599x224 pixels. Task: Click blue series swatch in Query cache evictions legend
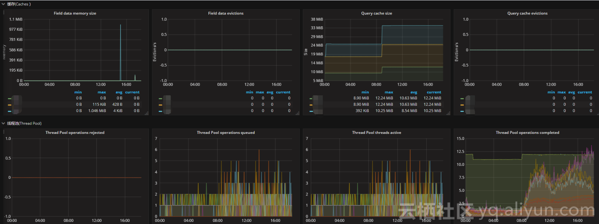[x=462, y=111]
